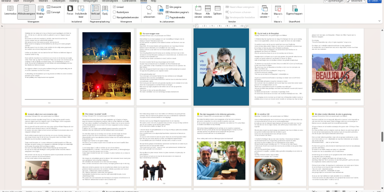Expand the Ander venster dropdown
Screen dimensions: 384x192
click(x=265, y=12)
